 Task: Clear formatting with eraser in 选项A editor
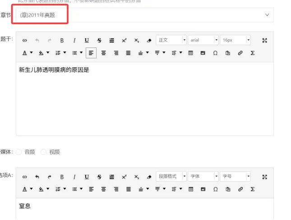149,177
